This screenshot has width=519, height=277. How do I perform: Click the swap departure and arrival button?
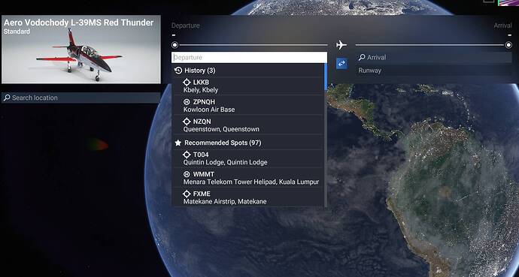pyautogui.click(x=341, y=63)
